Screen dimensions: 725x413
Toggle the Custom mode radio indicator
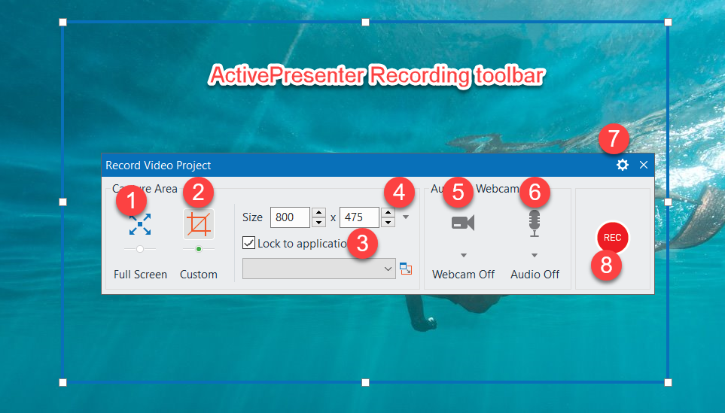click(198, 249)
